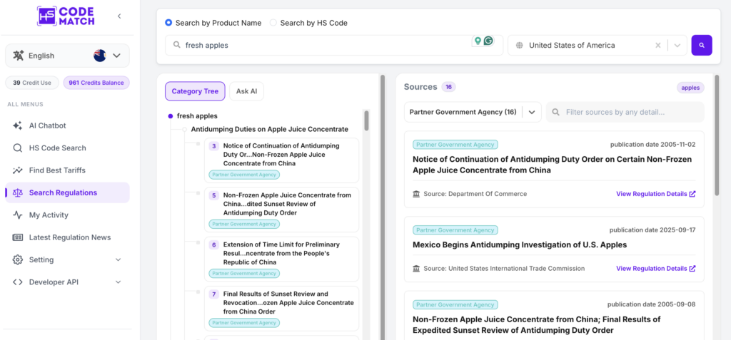Image resolution: width=731 pixels, height=340 pixels.
Task: Expand the Developer API menu chevron
Action: point(118,282)
